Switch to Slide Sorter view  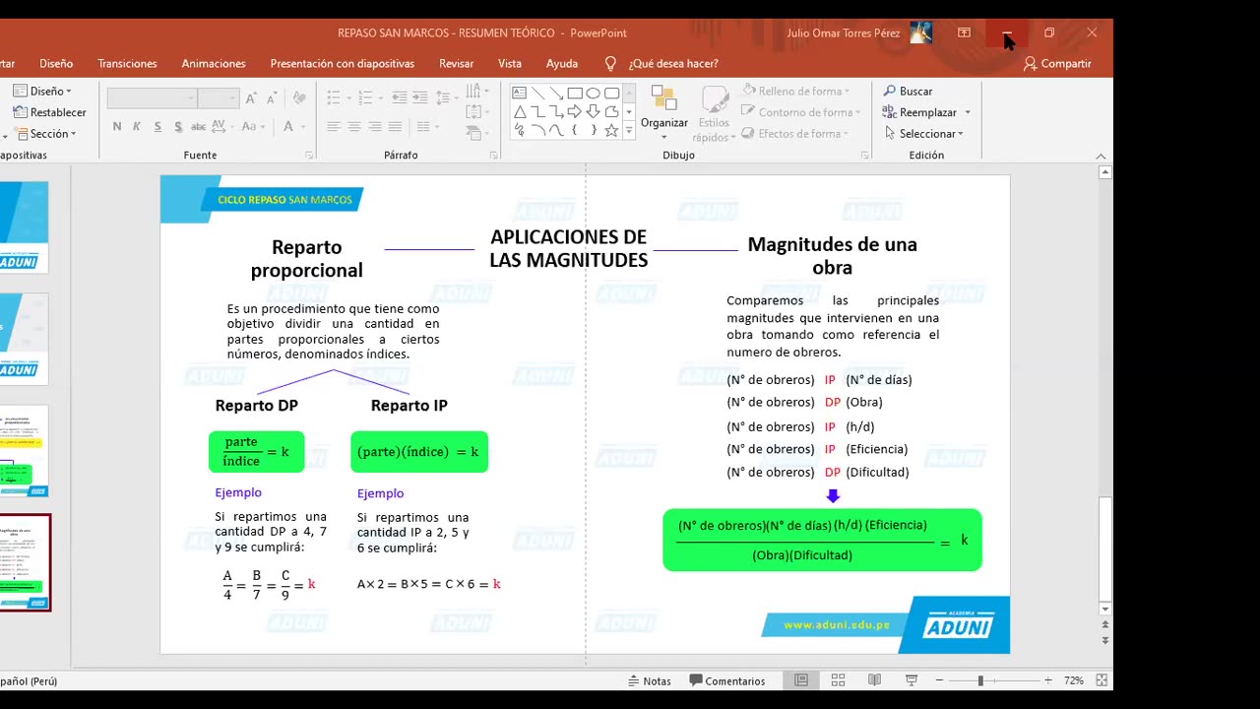(838, 680)
